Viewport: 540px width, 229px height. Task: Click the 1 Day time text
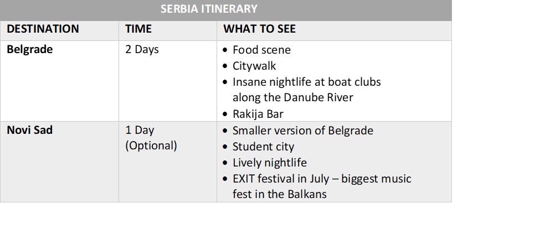point(140,131)
